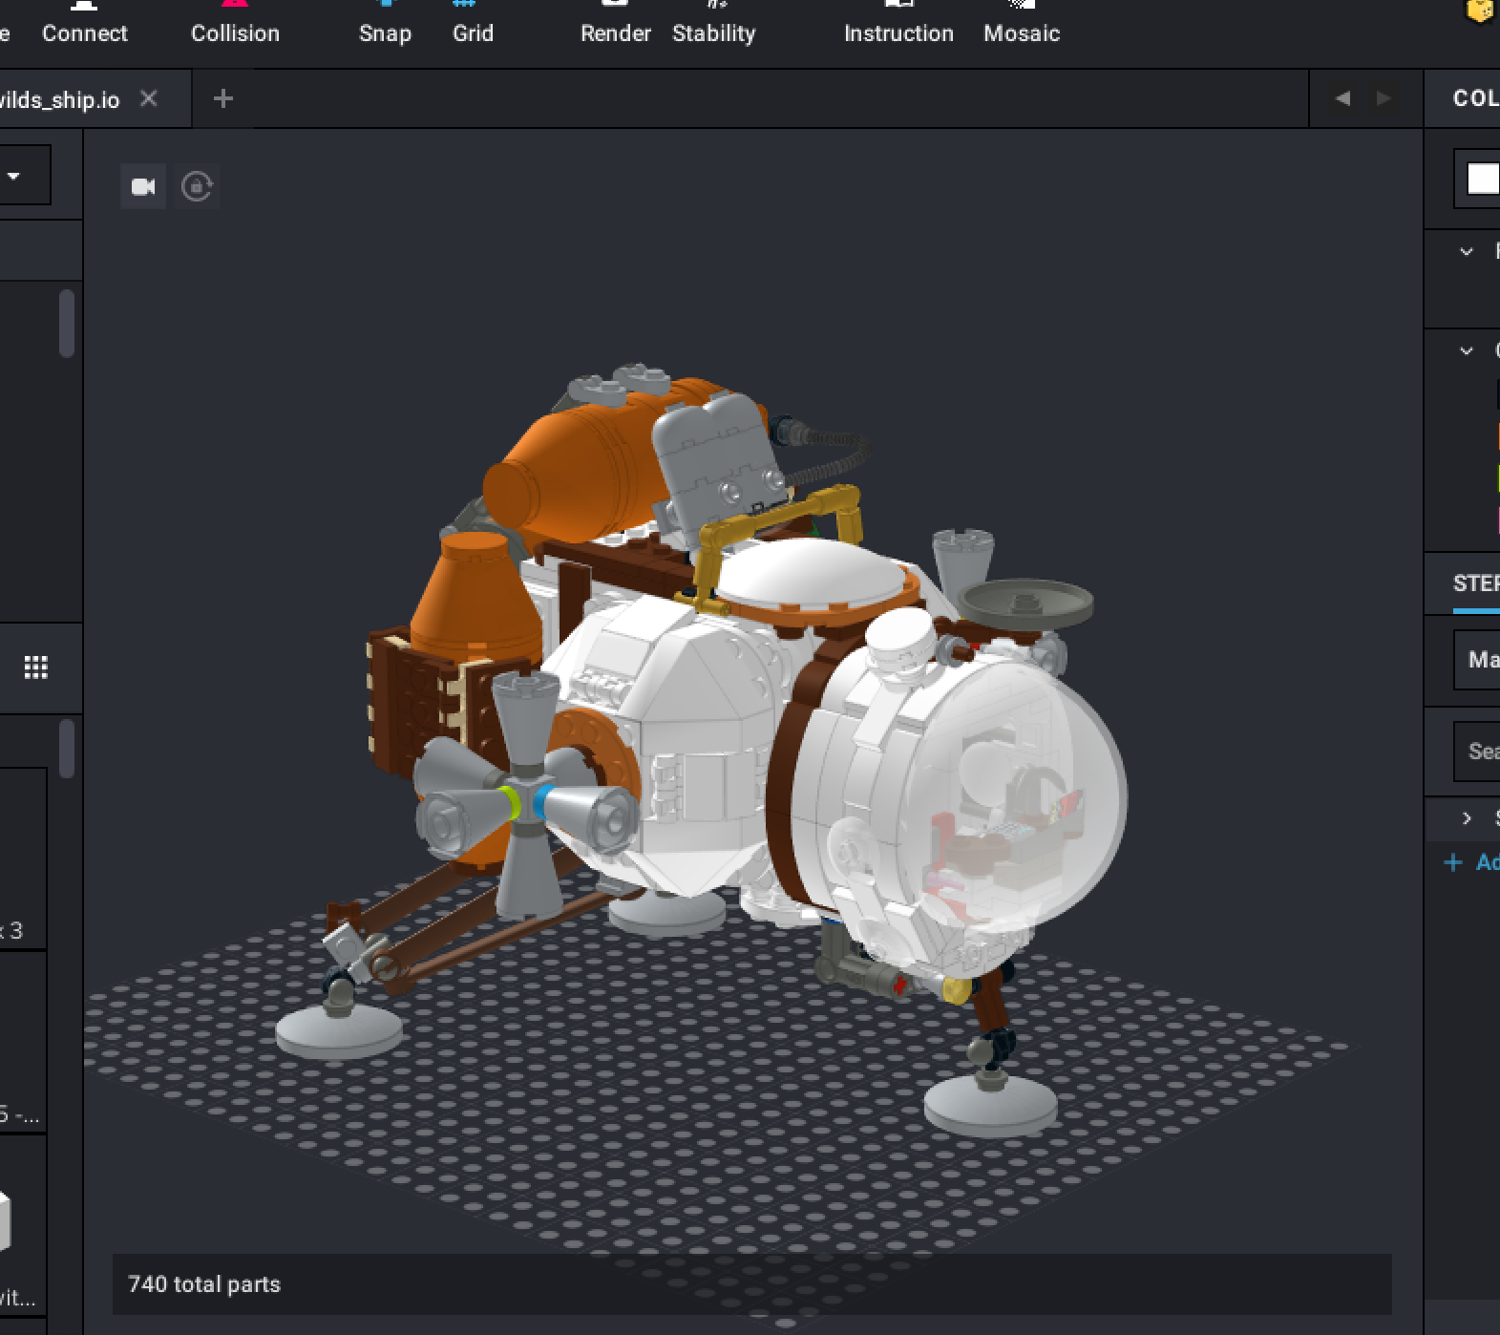Viewport: 1500px width, 1335px height.
Task: Go to previous tab with left arrow
Action: tap(1342, 98)
